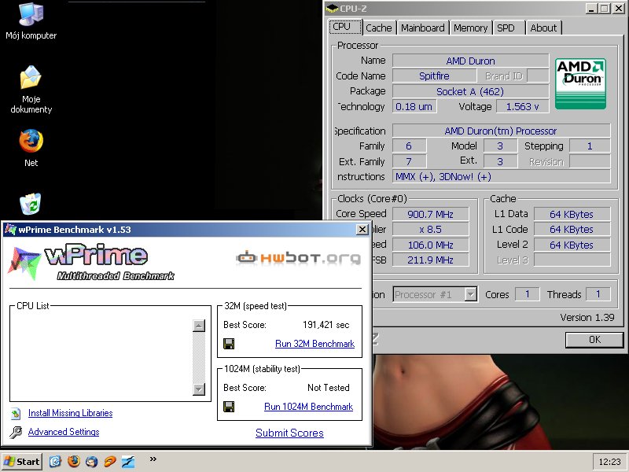This screenshot has height=472, width=629.
Task: Switch to the Cache tab
Action: click(x=379, y=28)
